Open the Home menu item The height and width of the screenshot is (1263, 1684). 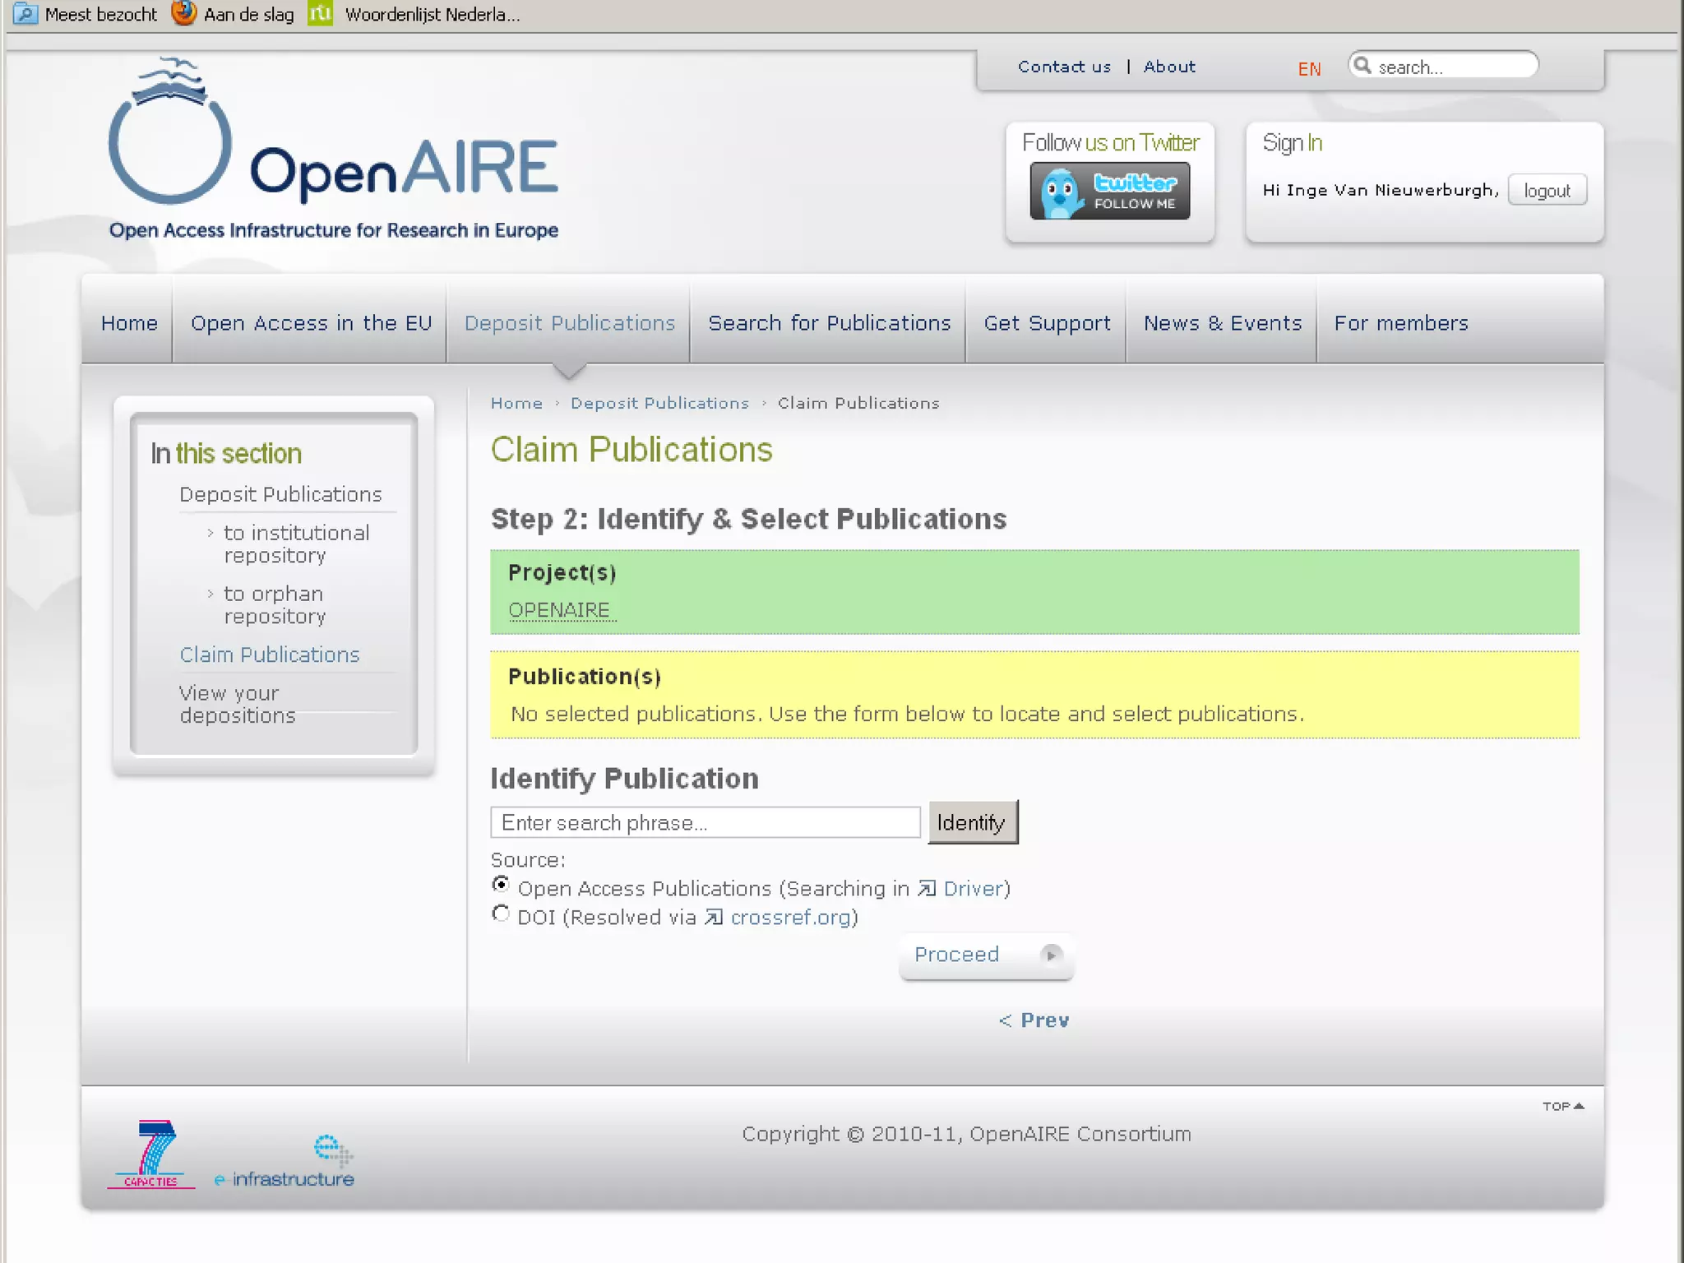point(129,323)
